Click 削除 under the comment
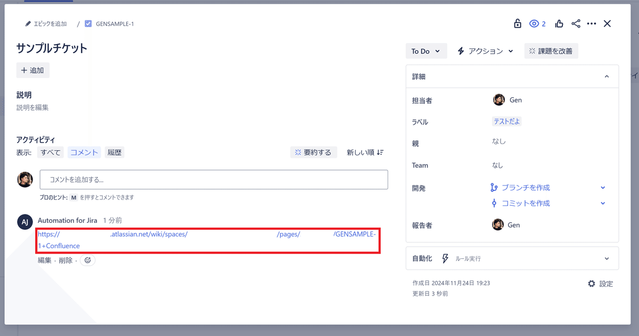The width and height of the screenshot is (639, 336). click(x=65, y=261)
